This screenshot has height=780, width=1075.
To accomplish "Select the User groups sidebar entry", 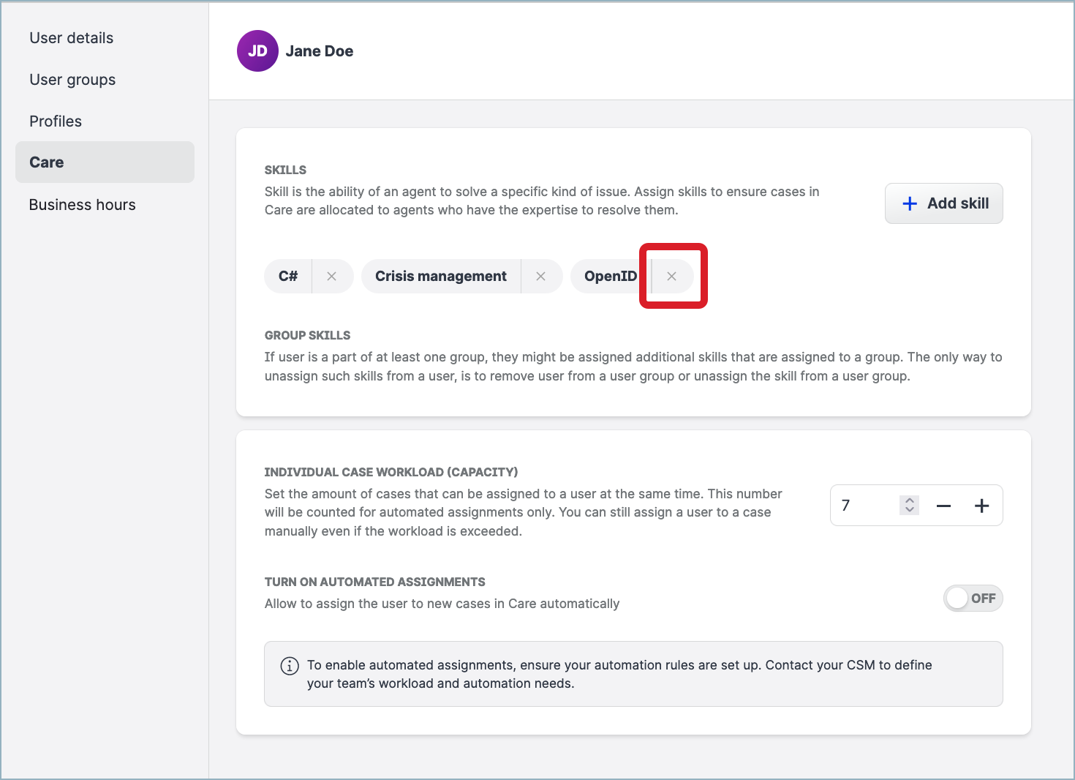I will 72,79.
